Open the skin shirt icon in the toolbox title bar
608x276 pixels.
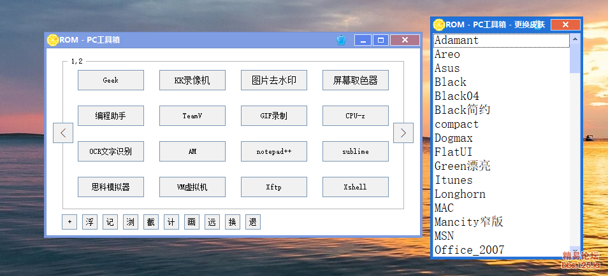pyautogui.click(x=341, y=40)
